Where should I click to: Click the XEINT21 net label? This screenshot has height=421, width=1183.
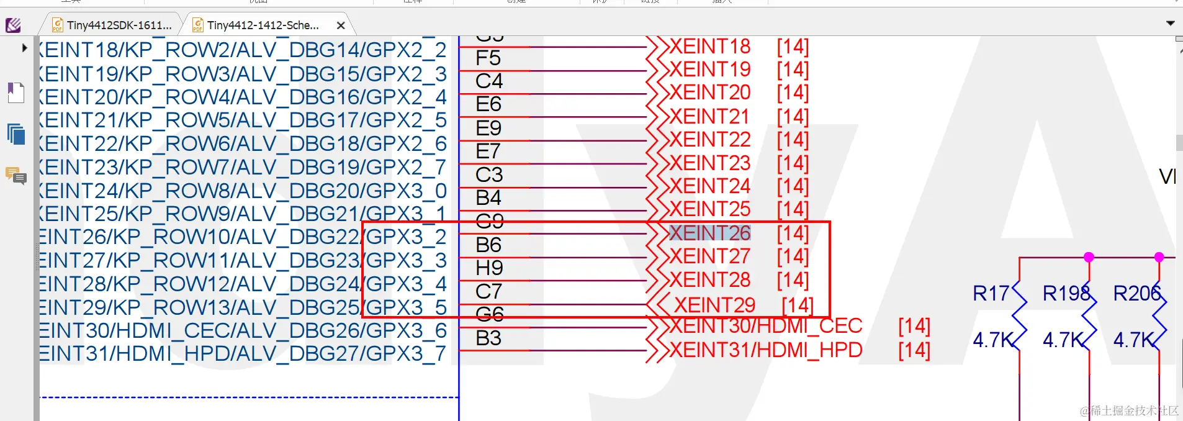(x=709, y=116)
